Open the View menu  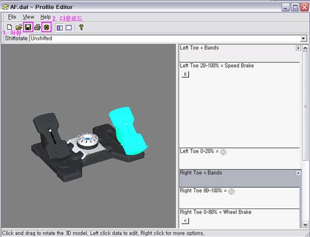28,17
